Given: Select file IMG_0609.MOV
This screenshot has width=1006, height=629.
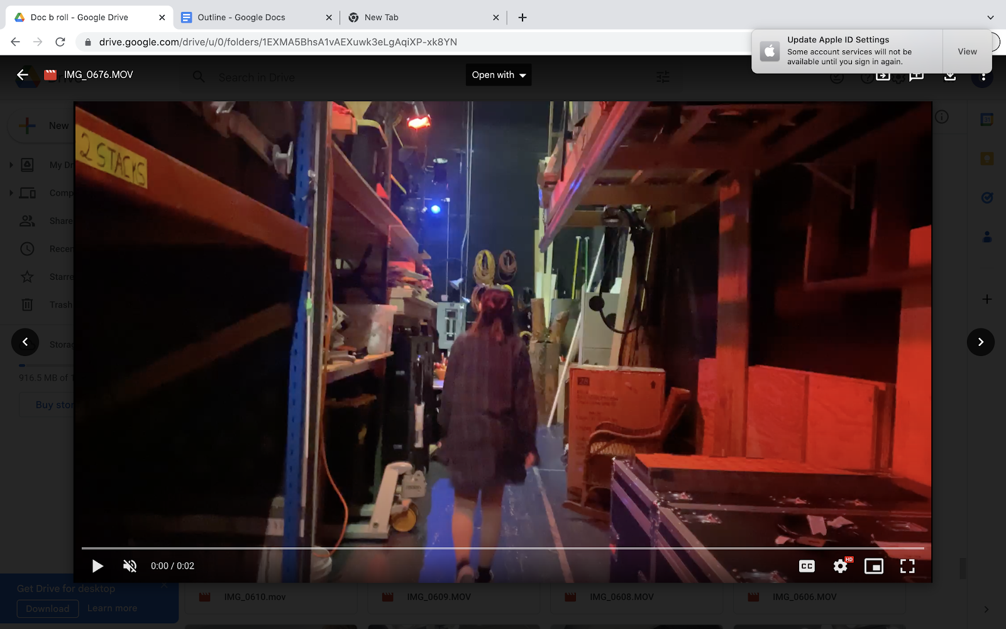Looking at the screenshot, I should 454,598.
